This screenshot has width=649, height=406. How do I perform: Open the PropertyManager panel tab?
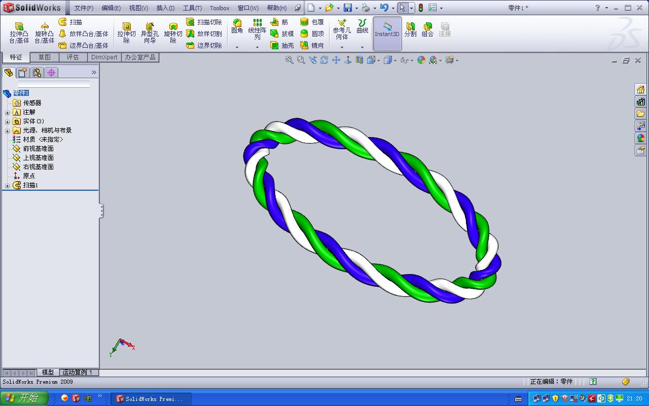pyautogui.click(x=22, y=73)
